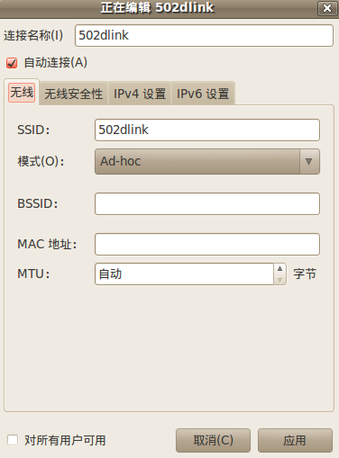The height and width of the screenshot is (458, 339).
Task: Open the IPv4 设置 tab
Action: pyautogui.click(x=140, y=94)
